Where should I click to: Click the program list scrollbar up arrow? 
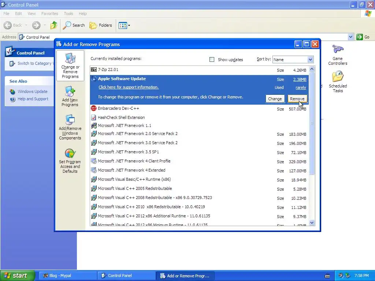tap(312, 69)
